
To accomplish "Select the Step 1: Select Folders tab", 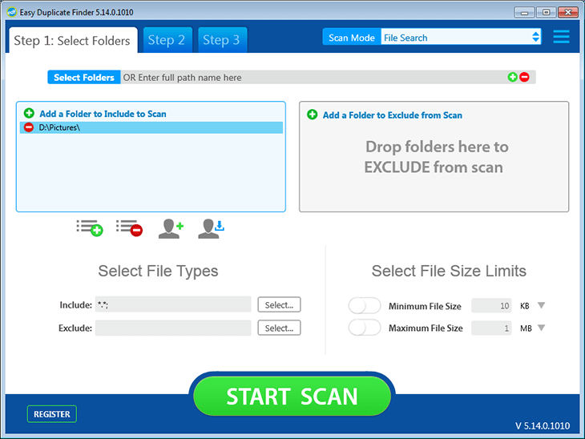I will tap(73, 40).
